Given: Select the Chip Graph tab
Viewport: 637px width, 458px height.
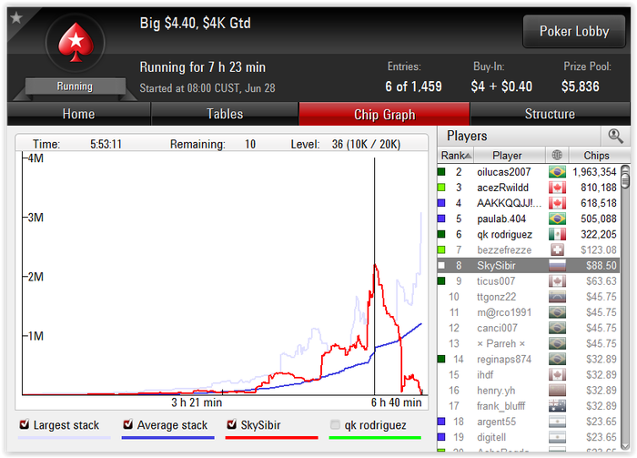Looking at the screenshot, I should coord(384,114).
